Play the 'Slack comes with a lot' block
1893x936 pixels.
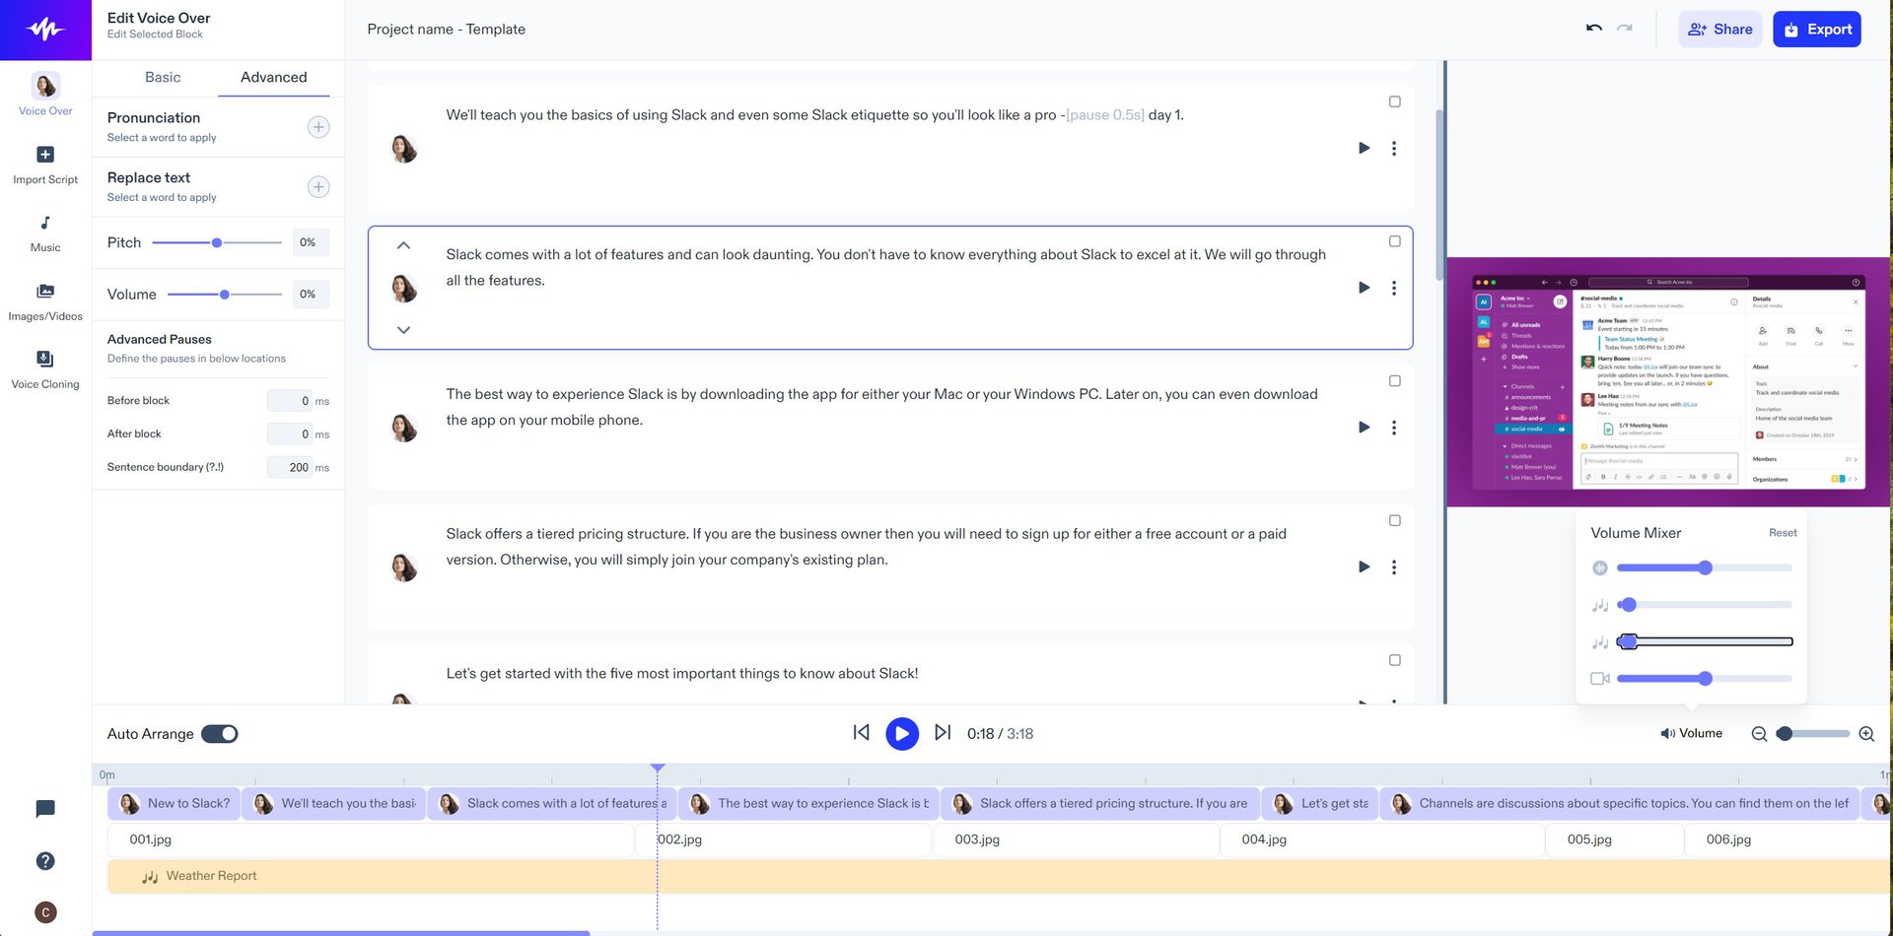[1365, 288]
